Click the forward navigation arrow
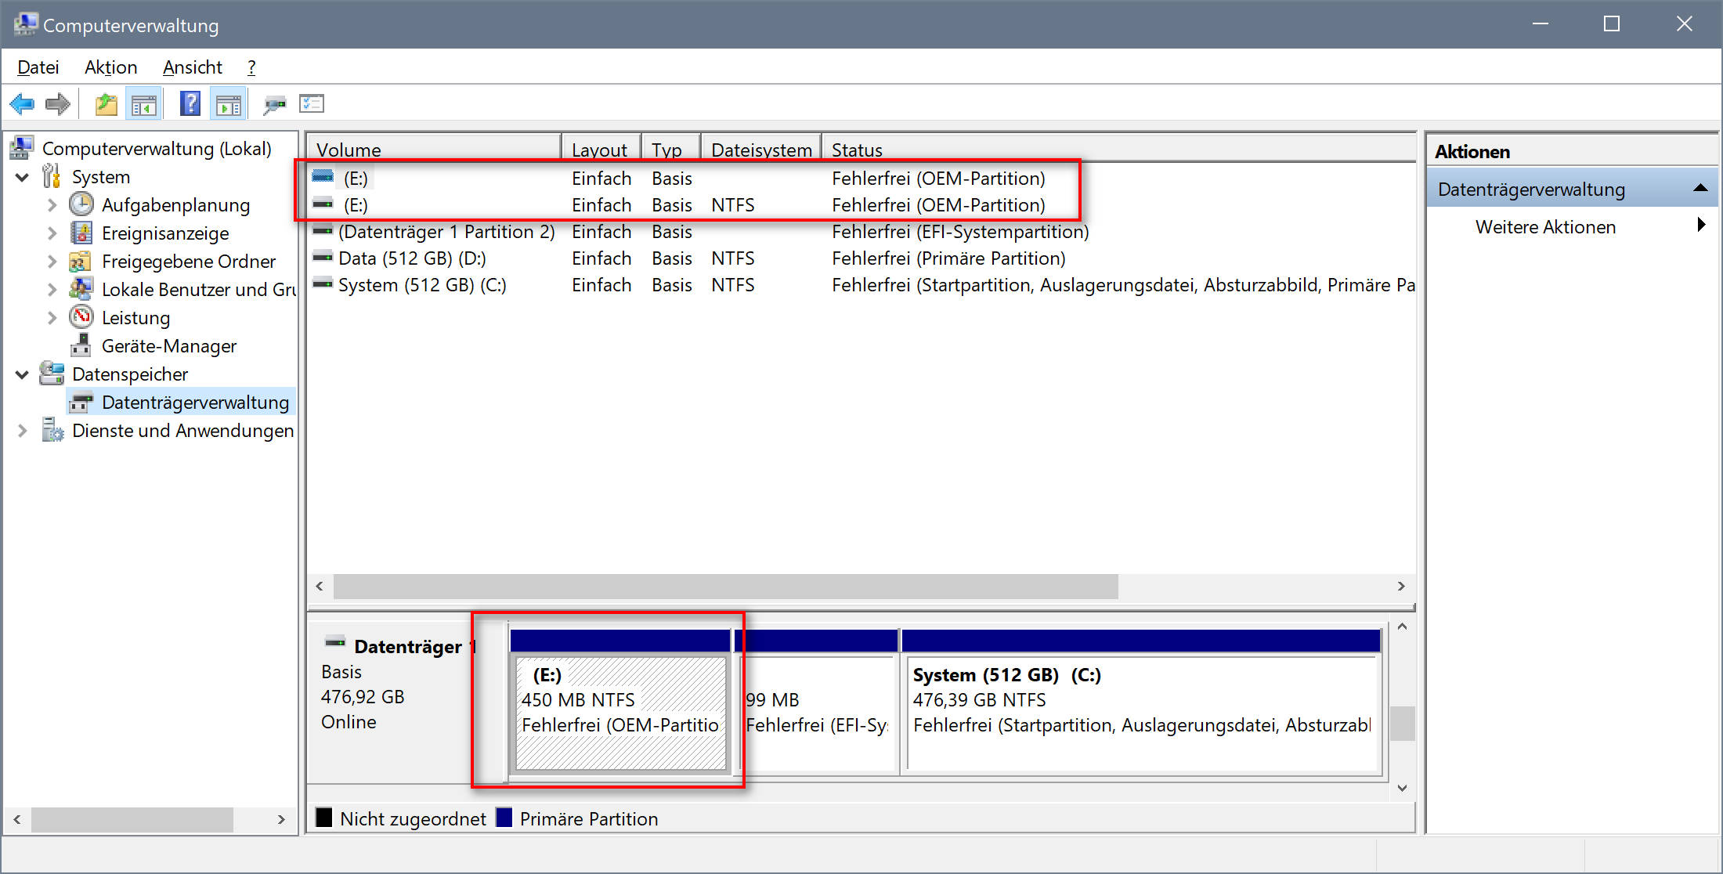1723x874 pixels. click(x=58, y=103)
